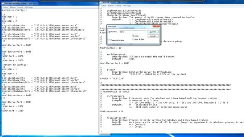Click the Suivant button in Rechercher dialog
Image resolution: width=244 pixels, height=137 pixels.
click(x=153, y=32)
